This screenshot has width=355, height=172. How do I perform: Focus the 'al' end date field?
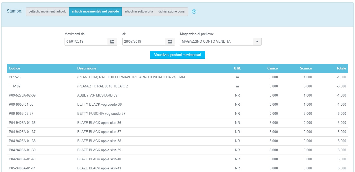pos(144,42)
